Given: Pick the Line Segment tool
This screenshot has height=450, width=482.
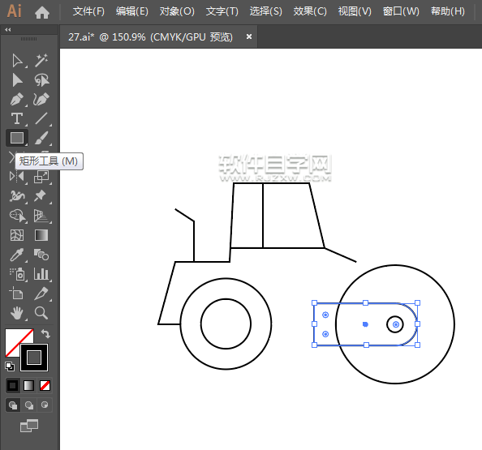Looking at the screenshot, I should [x=41, y=118].
